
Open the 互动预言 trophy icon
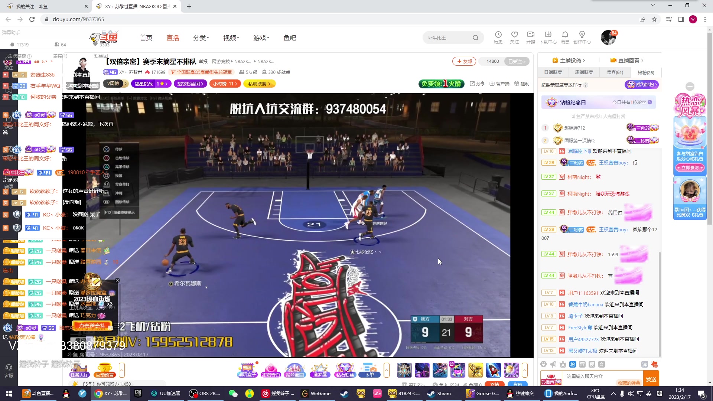click(x=105, y=370)
